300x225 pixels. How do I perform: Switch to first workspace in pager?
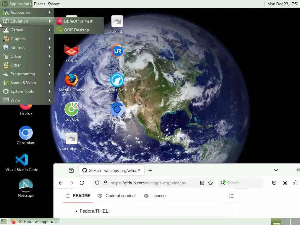tap(276, 221)
